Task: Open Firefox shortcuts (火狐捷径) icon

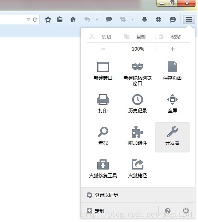Action: [x=138, y=164]
